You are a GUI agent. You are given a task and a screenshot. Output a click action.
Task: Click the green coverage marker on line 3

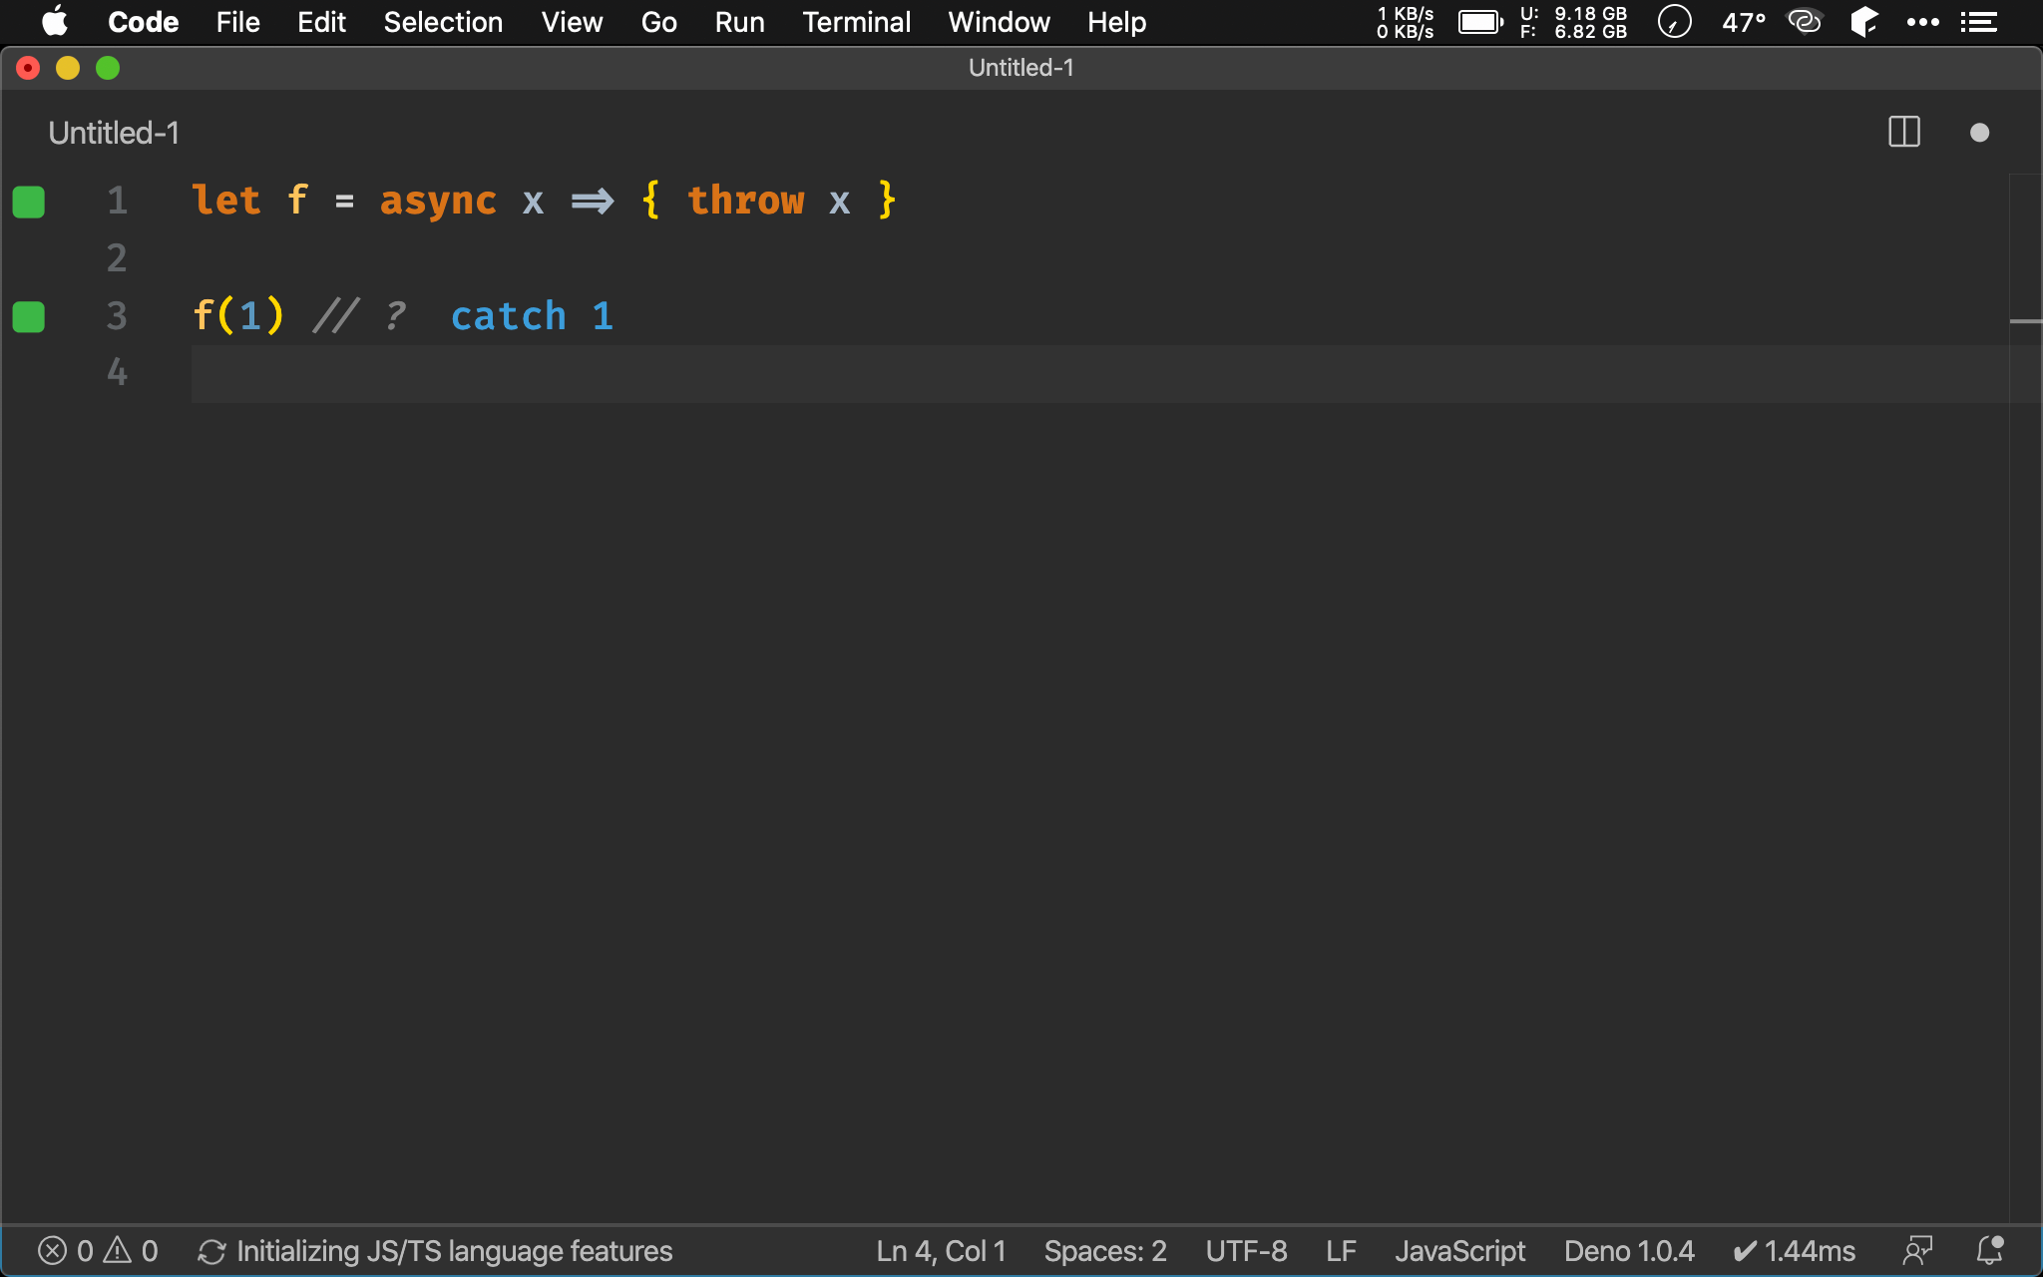(29, 317)
